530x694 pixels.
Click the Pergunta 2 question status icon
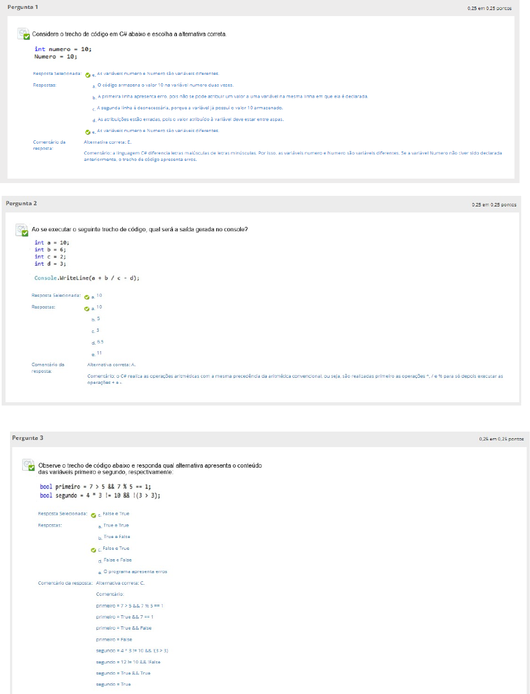[22, 230]
